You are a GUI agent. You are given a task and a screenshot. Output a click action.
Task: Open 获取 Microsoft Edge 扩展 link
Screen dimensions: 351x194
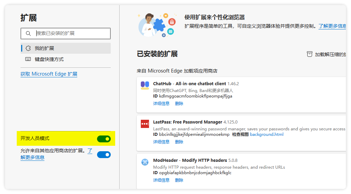pos(49,74)
